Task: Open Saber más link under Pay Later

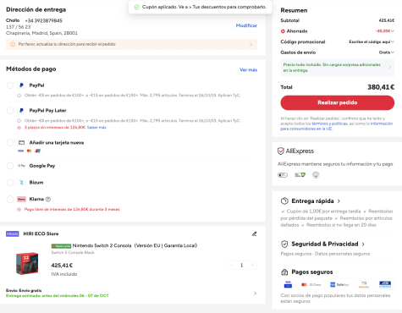Action: pyautogui.click(x=96, y=128)
